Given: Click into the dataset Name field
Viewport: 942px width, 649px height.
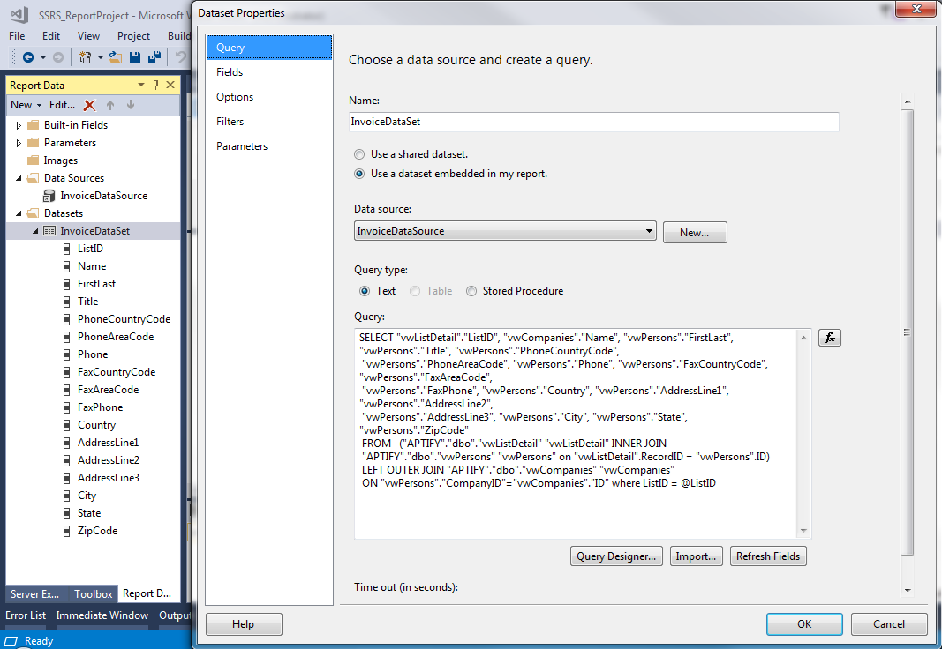Looking at the screenshot, I should [593, 122].
